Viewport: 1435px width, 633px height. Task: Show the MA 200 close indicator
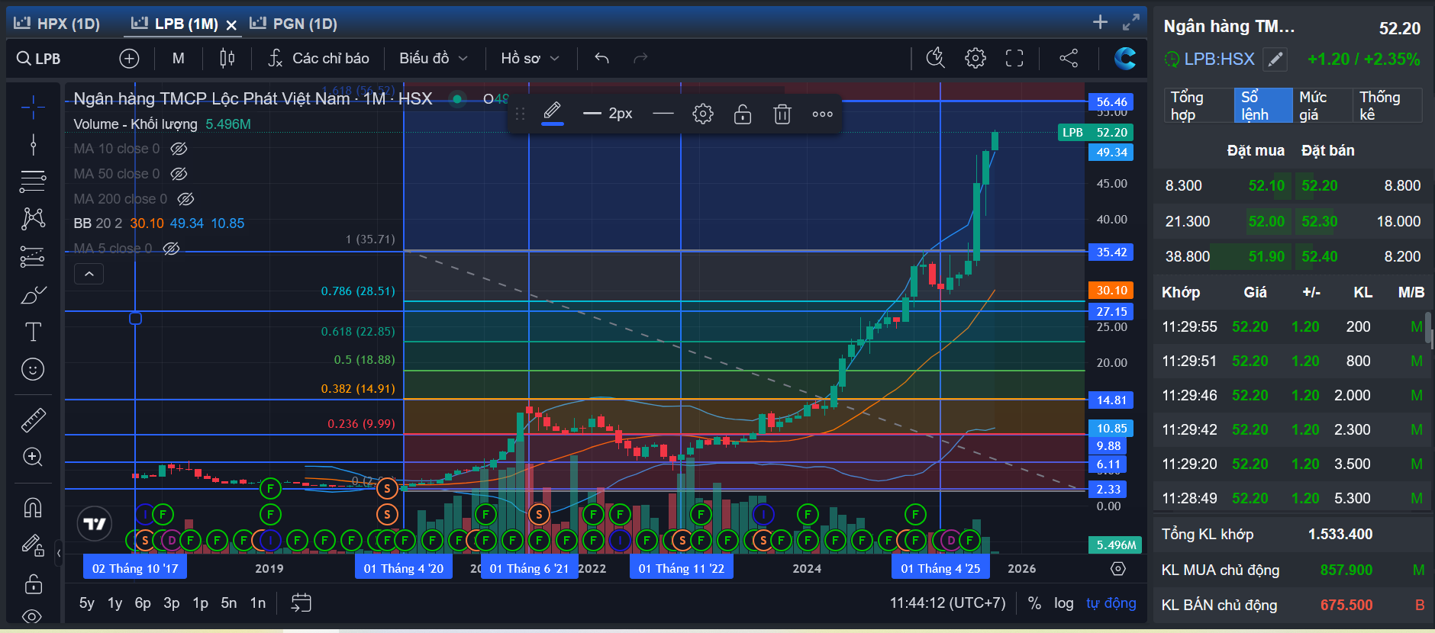pos(185,199)
